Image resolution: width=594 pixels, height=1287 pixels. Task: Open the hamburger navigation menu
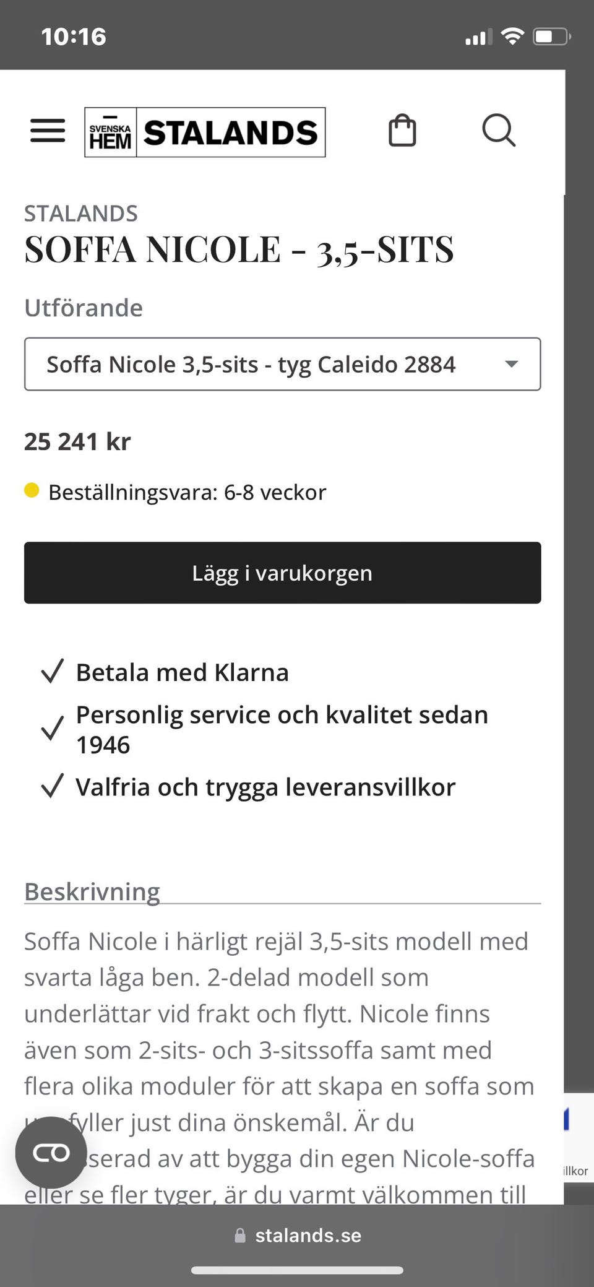pos(48,131)
